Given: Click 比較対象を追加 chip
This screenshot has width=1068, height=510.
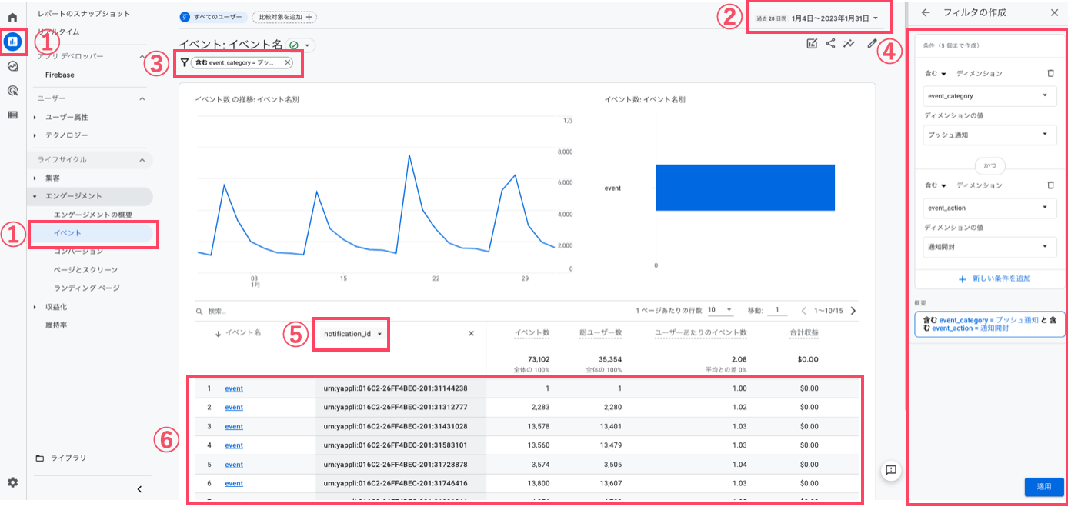Looking at the screenshot, I should pyautogui.click(x=284, y=17).
